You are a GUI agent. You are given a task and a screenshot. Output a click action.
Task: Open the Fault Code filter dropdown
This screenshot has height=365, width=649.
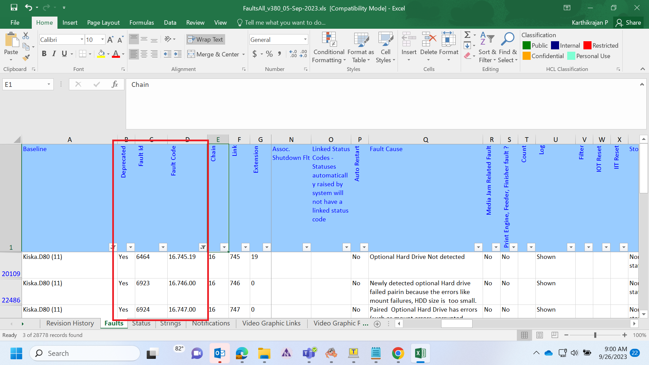[x=202, y=247]
